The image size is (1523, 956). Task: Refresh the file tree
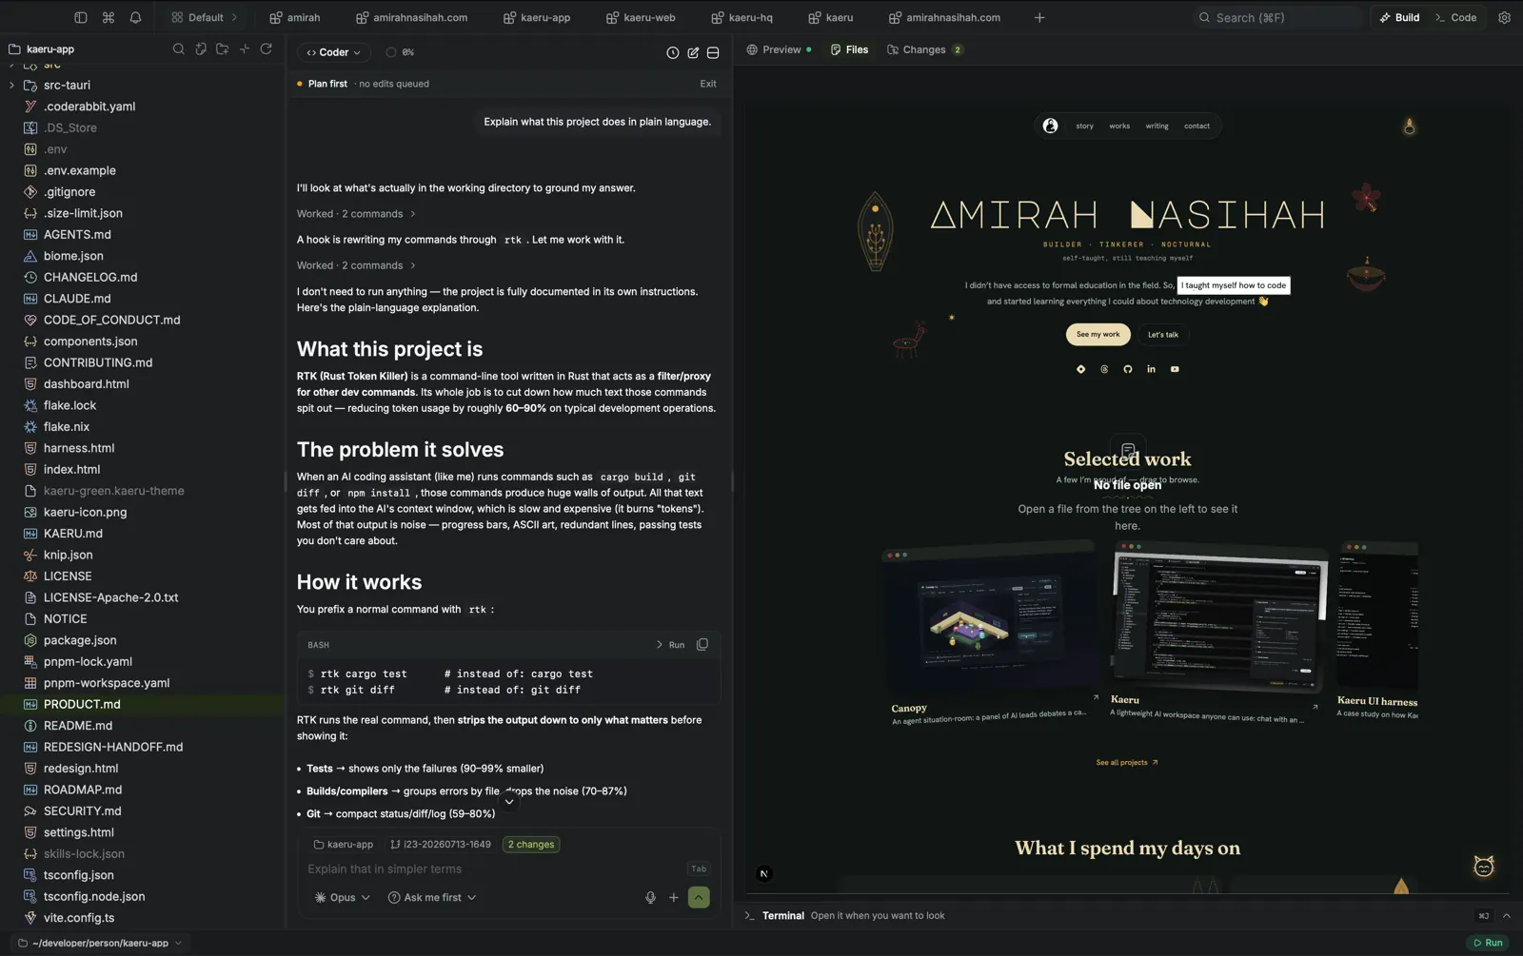(x=267, y=49)
